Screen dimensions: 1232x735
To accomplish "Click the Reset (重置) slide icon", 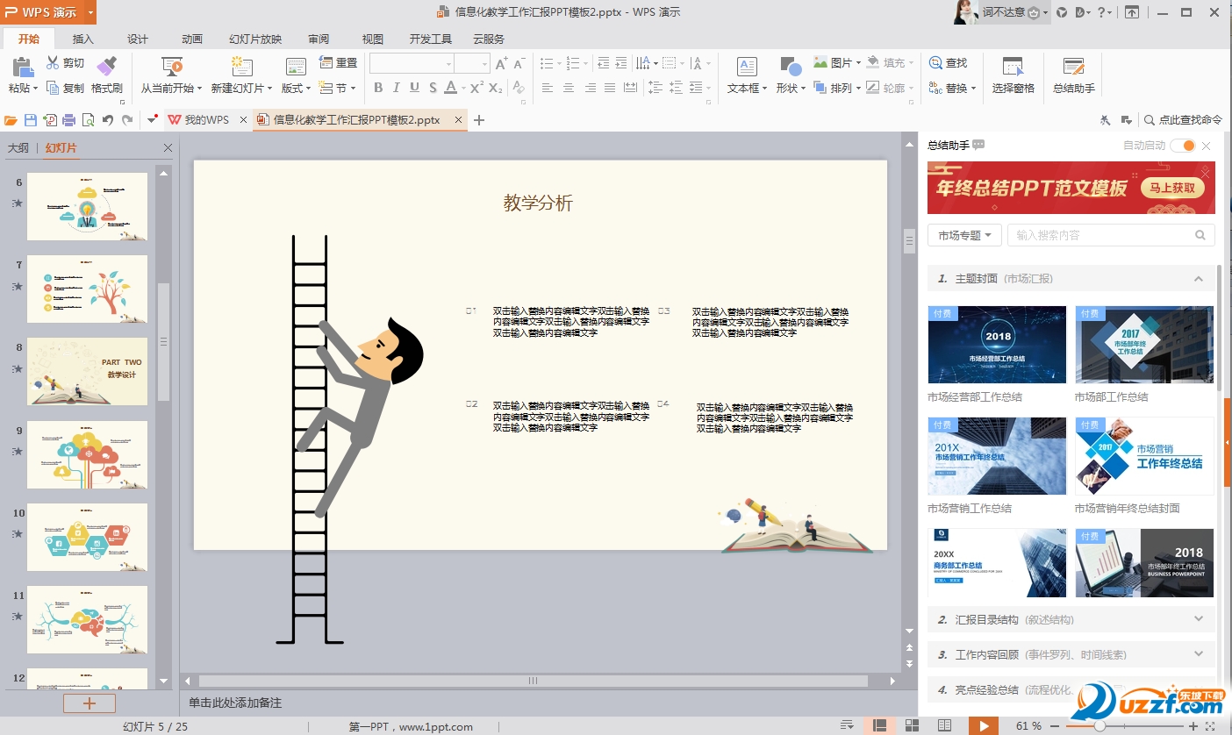I will [x=326, y=62].
